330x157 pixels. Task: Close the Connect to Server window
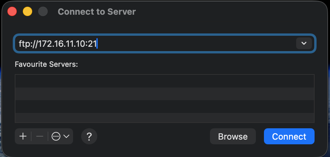[x=12, y=12]
